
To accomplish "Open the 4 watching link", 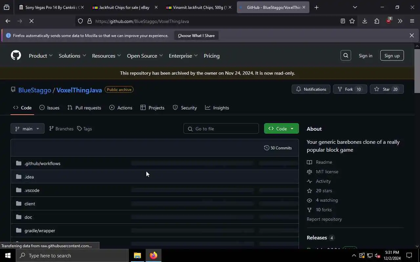I will 322,200.
